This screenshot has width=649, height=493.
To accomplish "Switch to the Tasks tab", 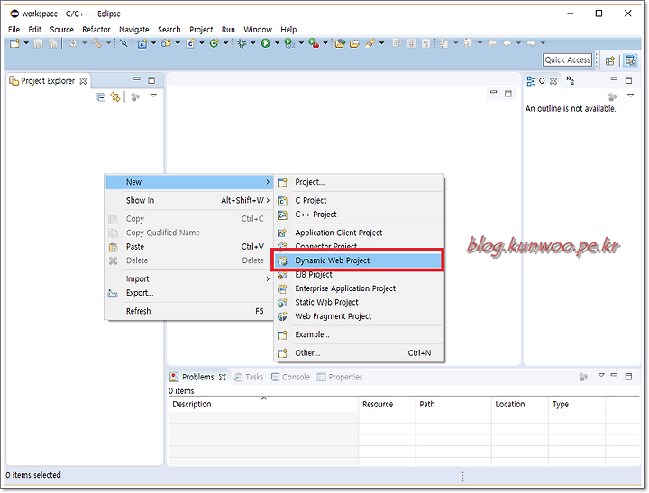I will [249, 377].
